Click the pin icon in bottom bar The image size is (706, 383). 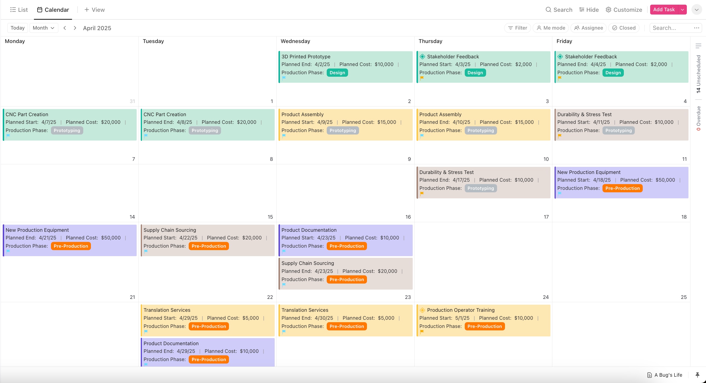[698, 375]
